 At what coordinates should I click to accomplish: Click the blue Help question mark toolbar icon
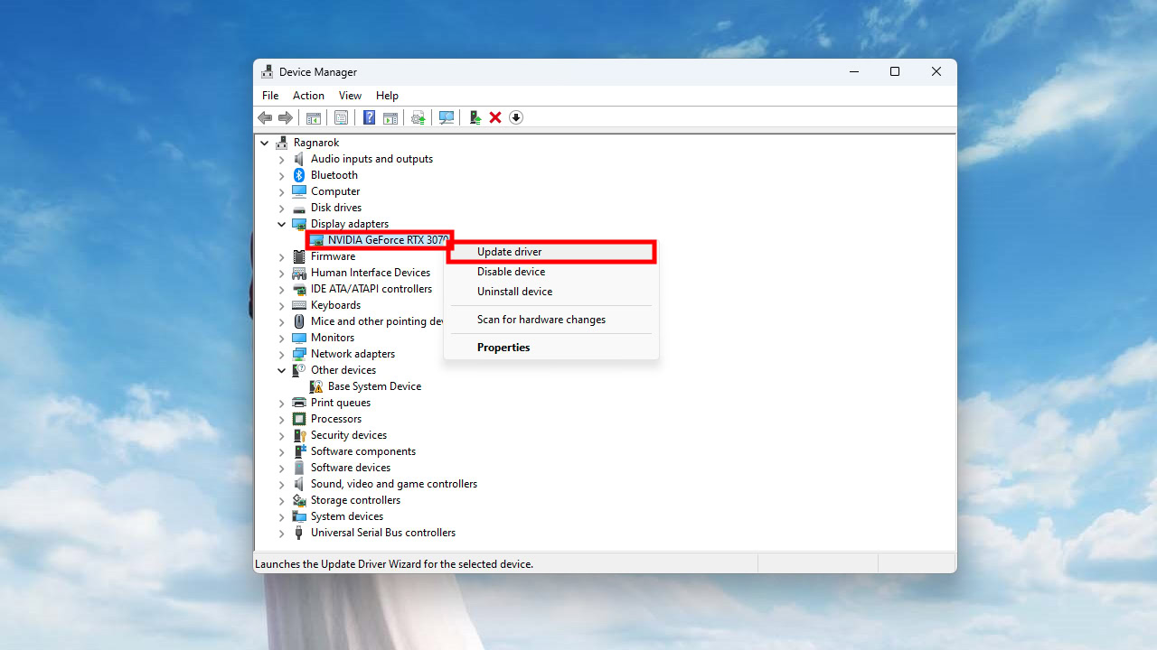tap(369, 117)
